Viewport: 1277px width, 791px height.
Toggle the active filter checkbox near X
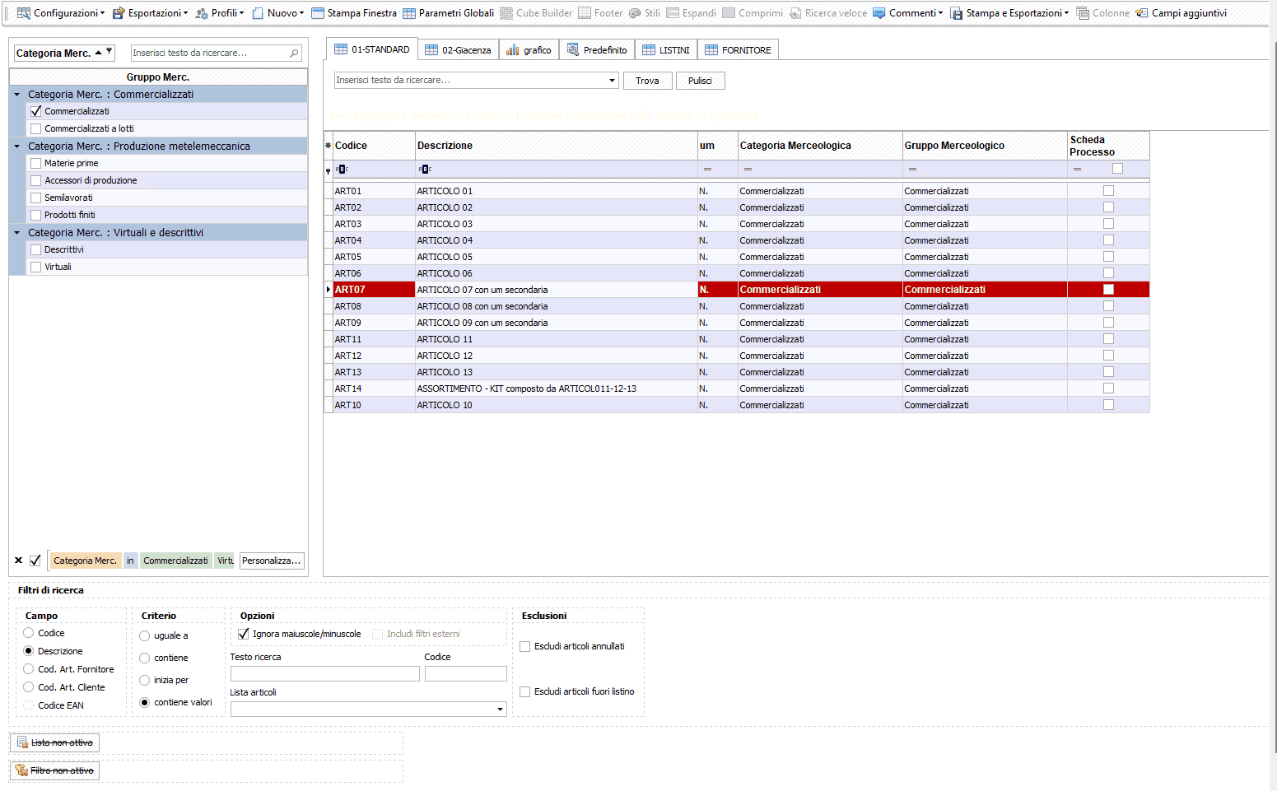[35, 561]
